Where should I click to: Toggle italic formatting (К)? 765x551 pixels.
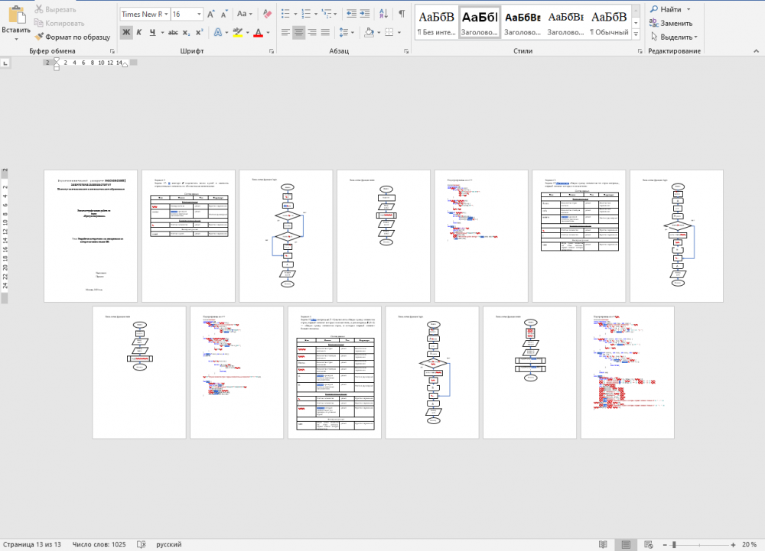(139, 32)
